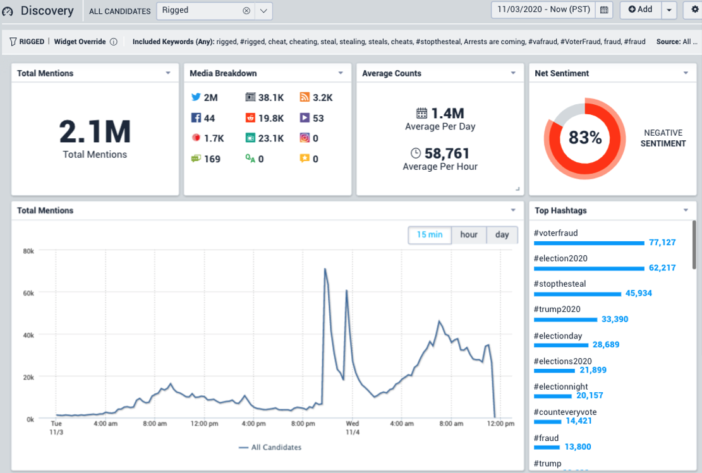This screenshot has width=702, height=473.
Task: Click the RSS feed icon showing 3.2K
Action: [x=305, y=97]
